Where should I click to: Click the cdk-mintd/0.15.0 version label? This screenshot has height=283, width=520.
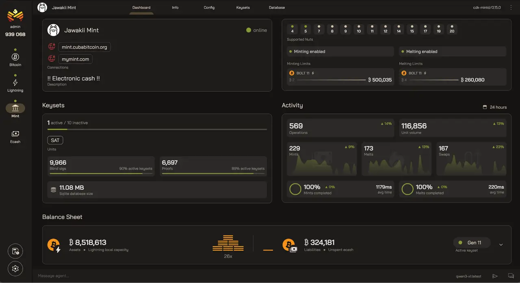487,7
